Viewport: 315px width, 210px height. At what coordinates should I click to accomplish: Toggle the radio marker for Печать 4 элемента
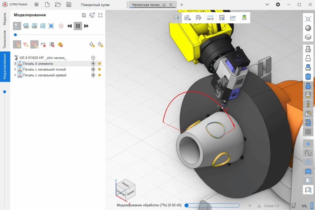[93, 64]
